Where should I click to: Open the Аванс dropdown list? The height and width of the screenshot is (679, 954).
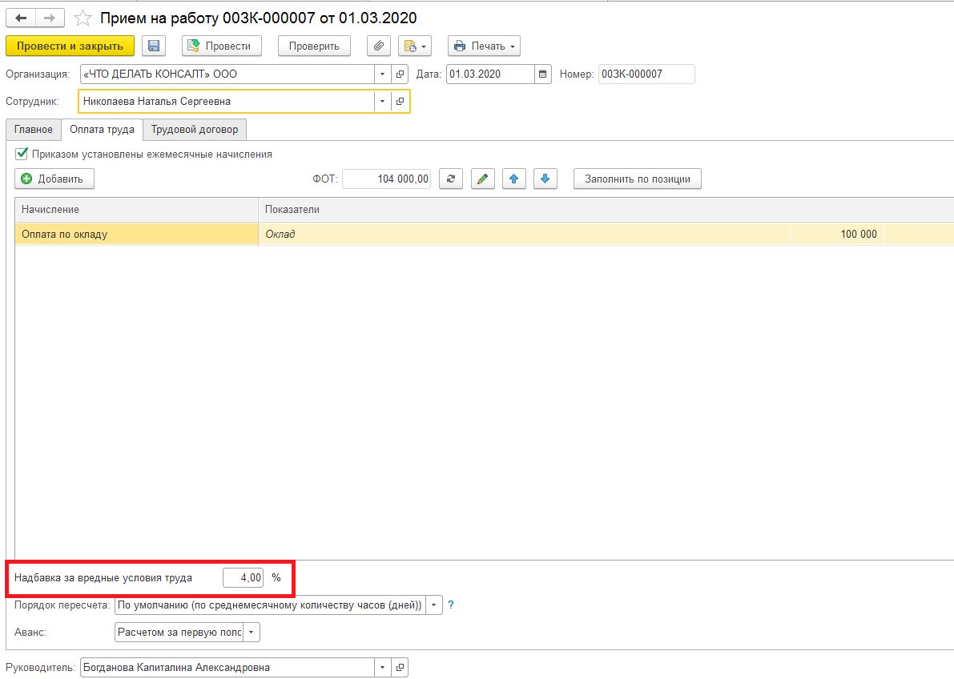252,633
